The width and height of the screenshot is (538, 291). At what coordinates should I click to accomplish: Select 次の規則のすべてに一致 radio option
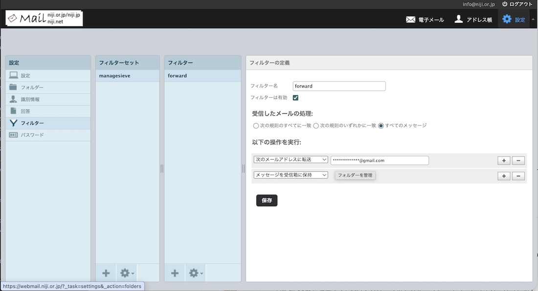(x=256, y=126)
